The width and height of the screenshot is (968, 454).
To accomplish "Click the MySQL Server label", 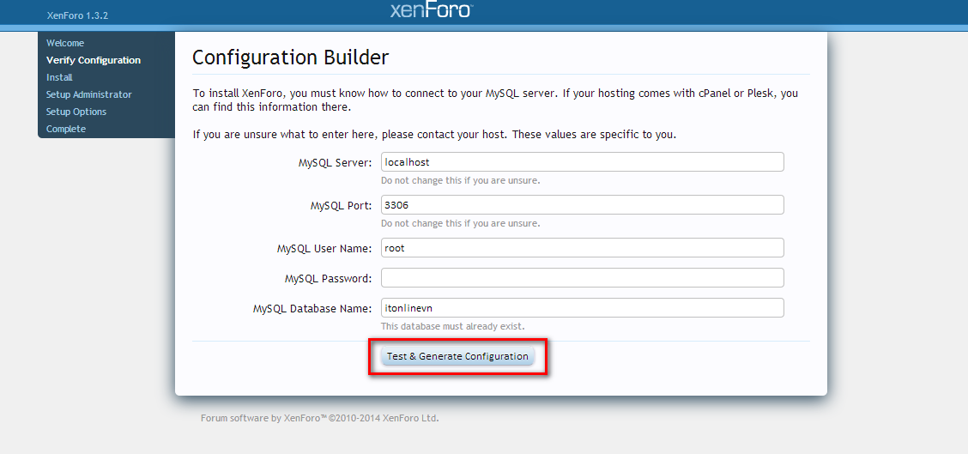I will [x=335, y=163].
